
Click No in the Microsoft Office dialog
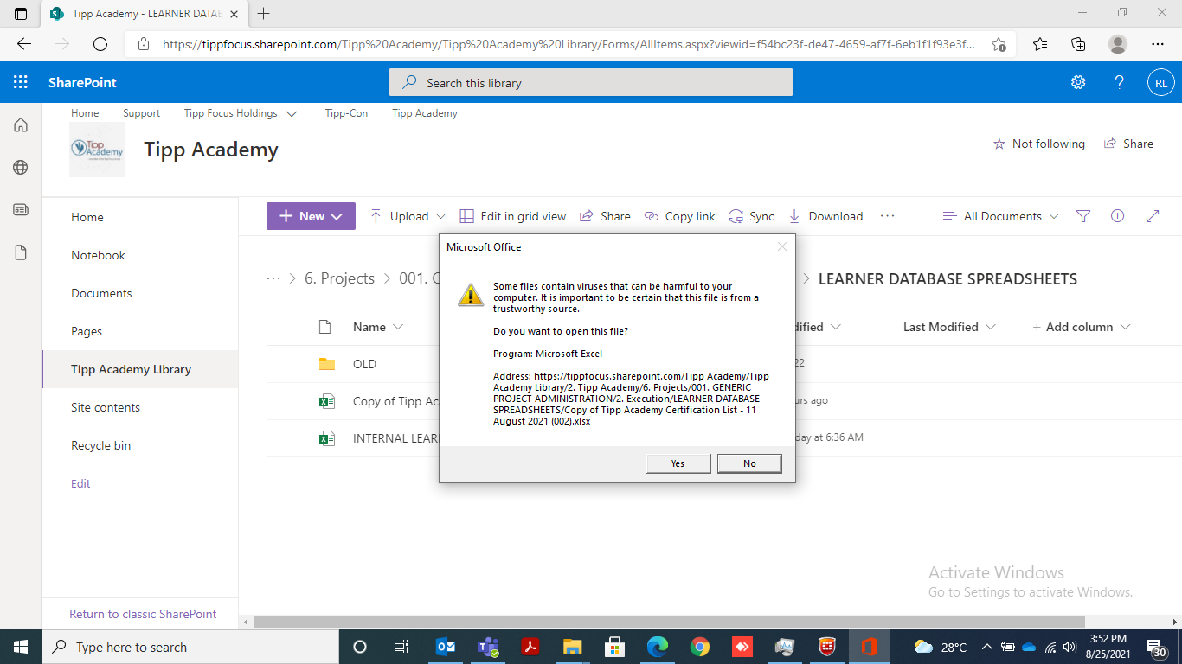click(x=749, y=463)
